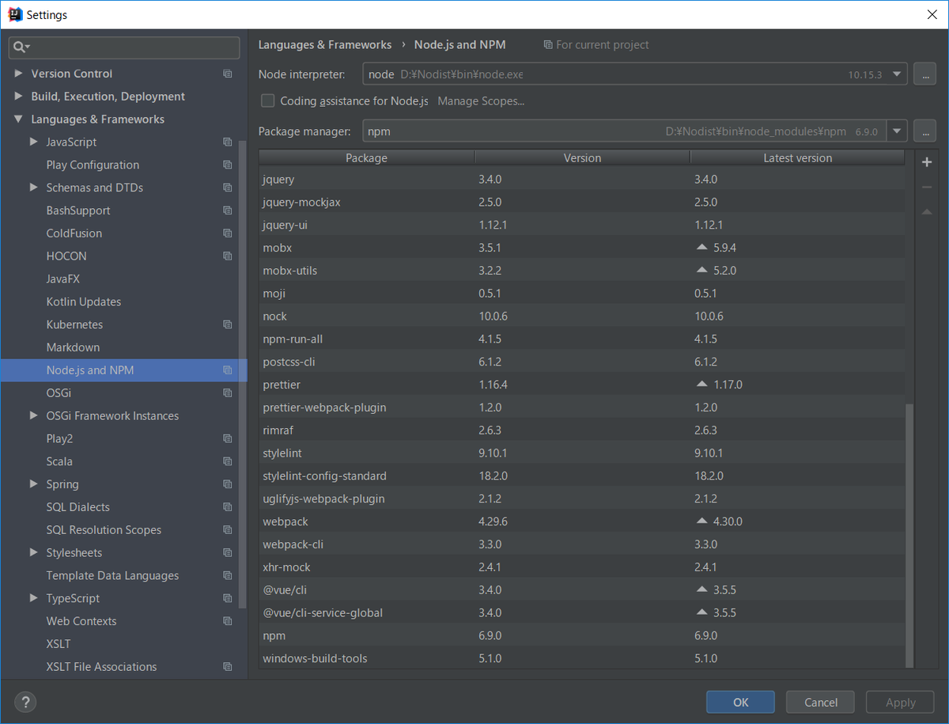This screenshot has height=724, width=949.
Task: Click project-level icon beside TypeScript
Action: pos(228,599)
